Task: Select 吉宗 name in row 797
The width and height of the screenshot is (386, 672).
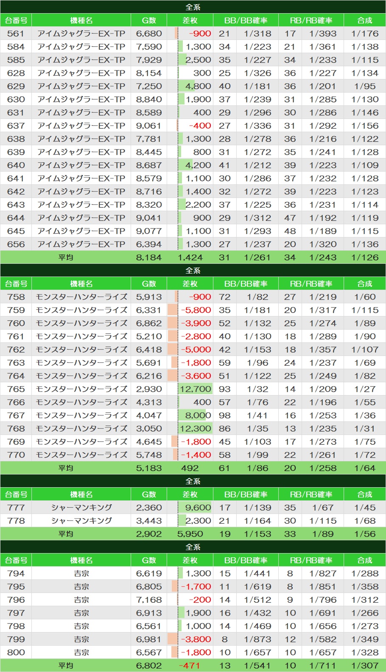Action: (x=81, y=613)
